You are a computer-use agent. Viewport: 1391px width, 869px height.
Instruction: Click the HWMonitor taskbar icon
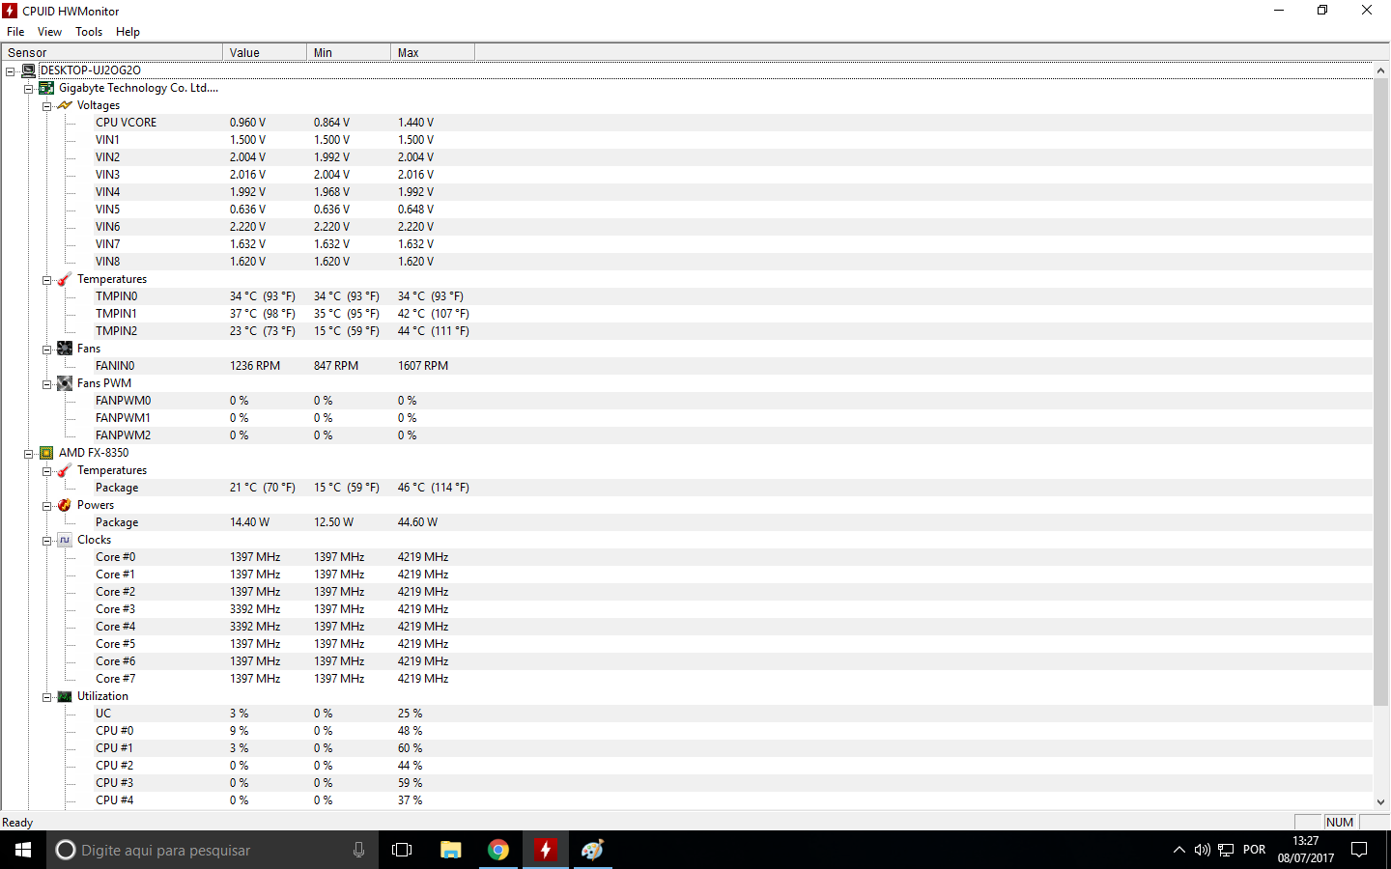click(x=546, y=850)
